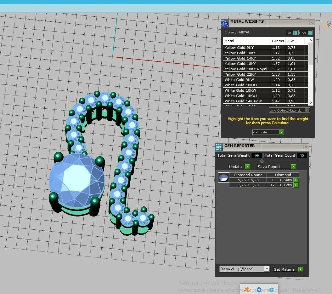The width and height of the screenshot is (332, 294).
Task: Select the White Gold:14K PdW row
Action: pos(265,101)
